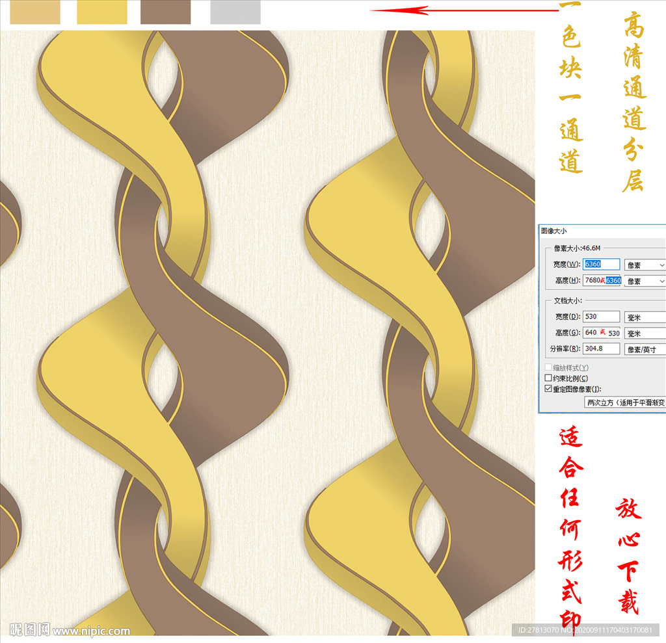Pick the gray color swatch

(235, 12)
